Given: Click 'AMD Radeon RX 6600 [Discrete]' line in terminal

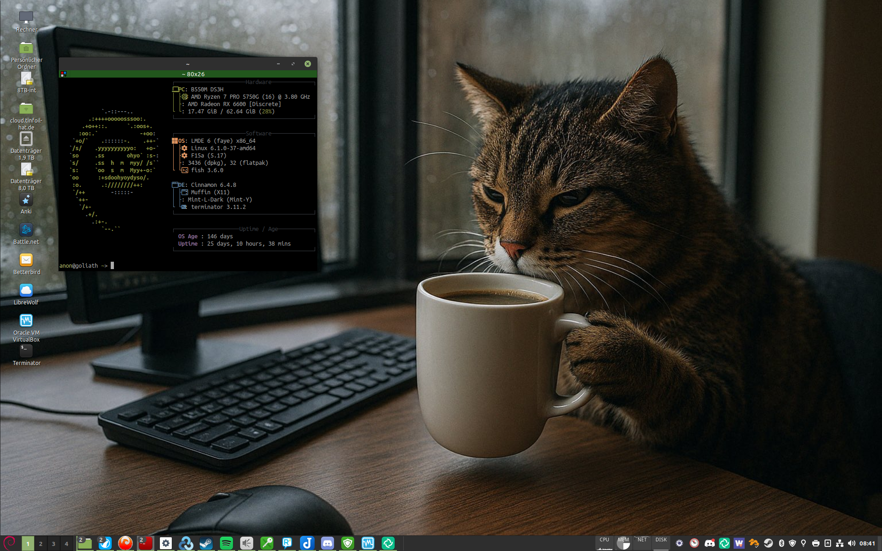Looking at the screenshot, I should 234,104.
